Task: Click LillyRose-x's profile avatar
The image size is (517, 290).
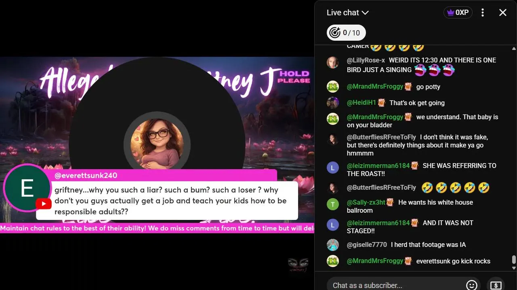Action: [x=332, y=62]
